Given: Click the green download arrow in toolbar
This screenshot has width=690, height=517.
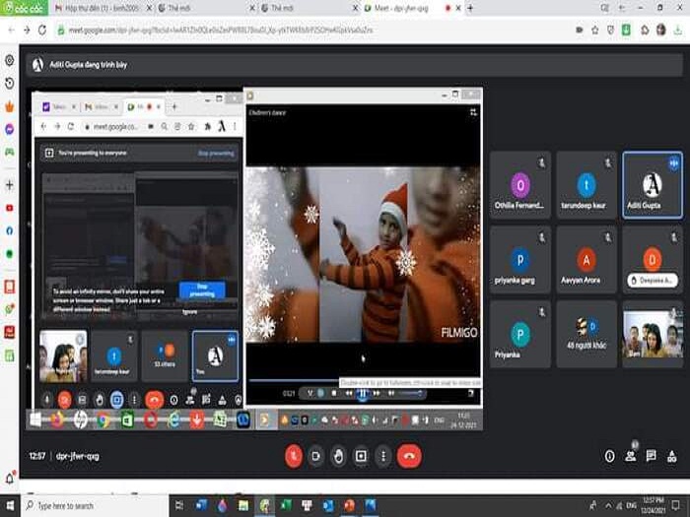Looking at the screenshot, I should [677, 30].
